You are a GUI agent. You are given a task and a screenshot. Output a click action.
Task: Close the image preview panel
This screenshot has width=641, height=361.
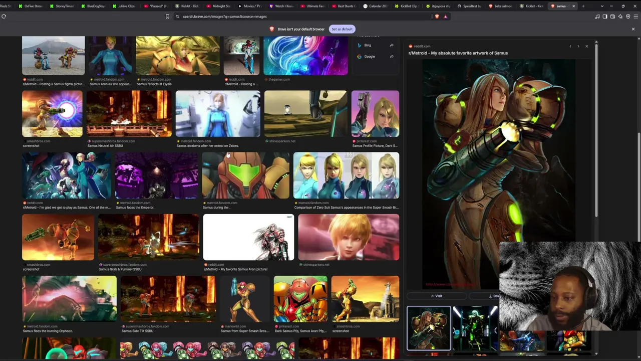point(587,46)
